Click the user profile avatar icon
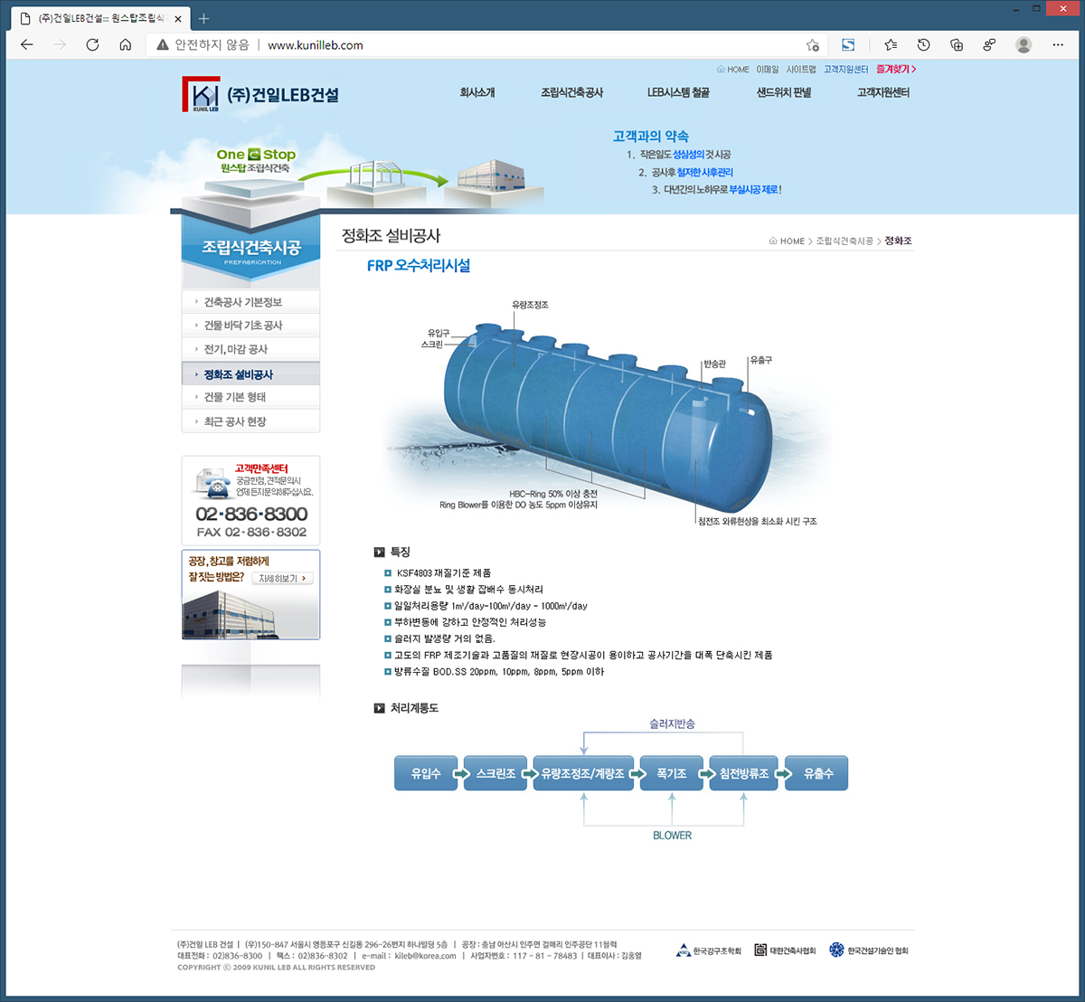Viewport: 1085px width, 1002px height. (x=1024, y=45)
